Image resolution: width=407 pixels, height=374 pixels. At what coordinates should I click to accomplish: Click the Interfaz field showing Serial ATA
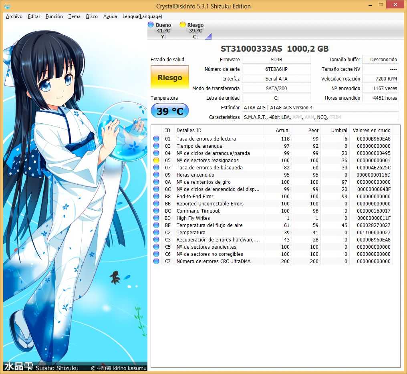[276, 78]
